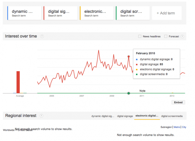Image resolution: width=195 pixels, height=141 pixels.
Task: Open the help icon next to Regional interest
Action: (x=42, y=115)
